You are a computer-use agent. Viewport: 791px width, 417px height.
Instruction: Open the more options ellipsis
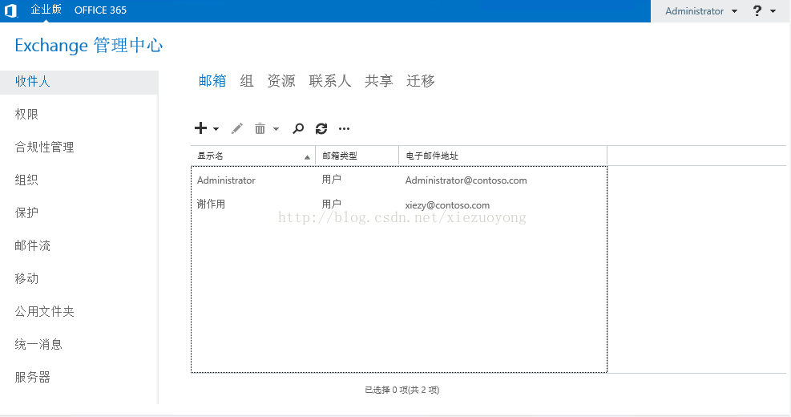tap(344, 129)
